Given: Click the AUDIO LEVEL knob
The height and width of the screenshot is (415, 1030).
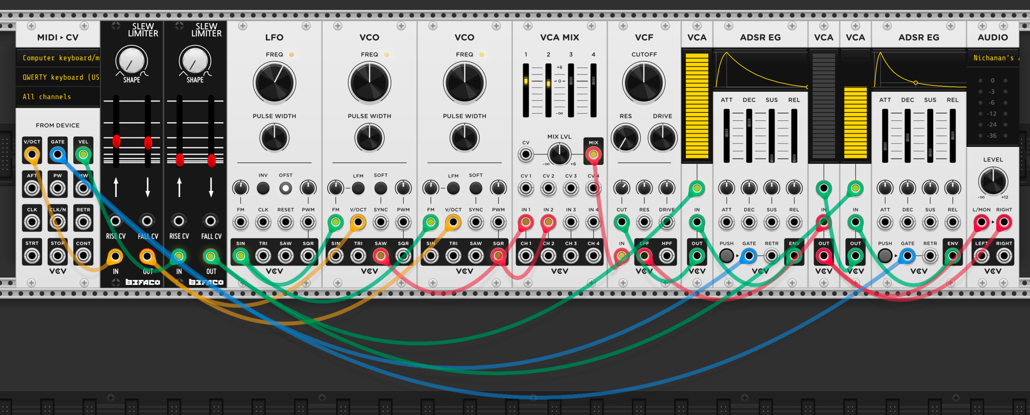Looking at the screenshot, I should pyautogui.click(x=993, y=181).
